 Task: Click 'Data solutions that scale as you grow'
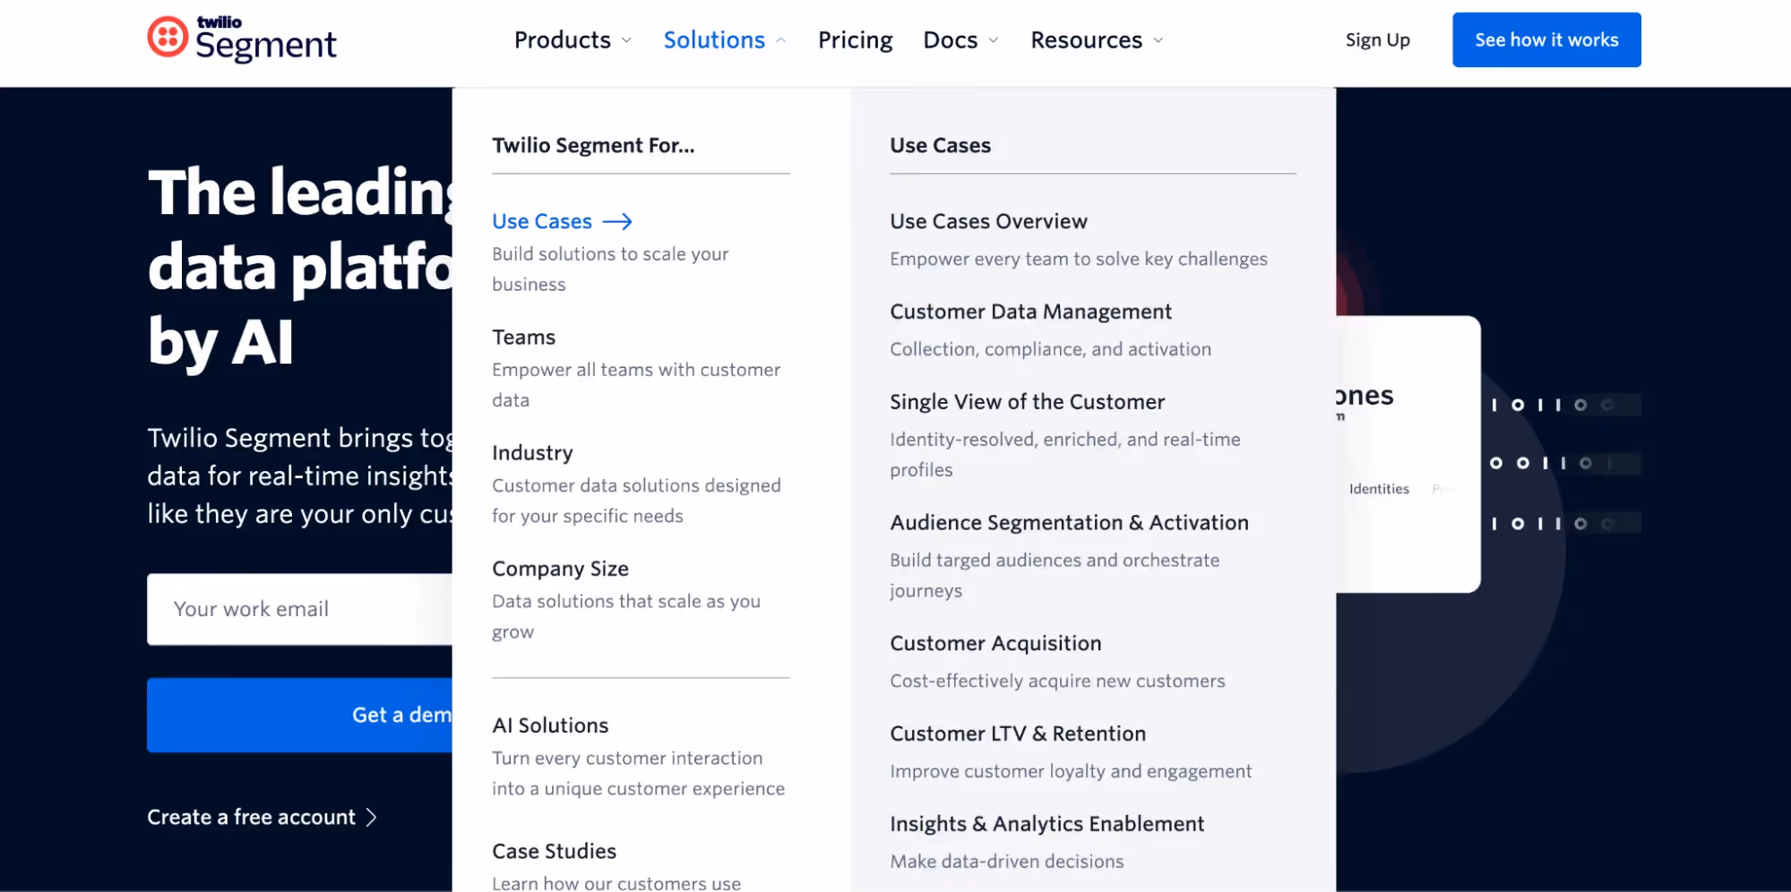pyautogui.click(x=626, y=616)
